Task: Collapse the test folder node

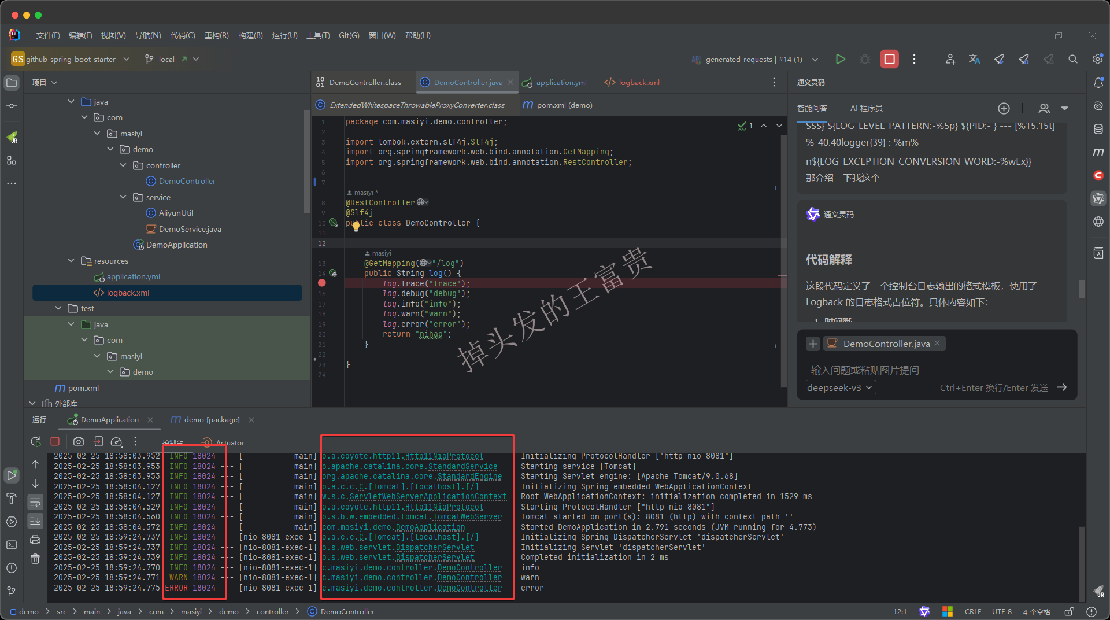Action: [x=58, y=308]
